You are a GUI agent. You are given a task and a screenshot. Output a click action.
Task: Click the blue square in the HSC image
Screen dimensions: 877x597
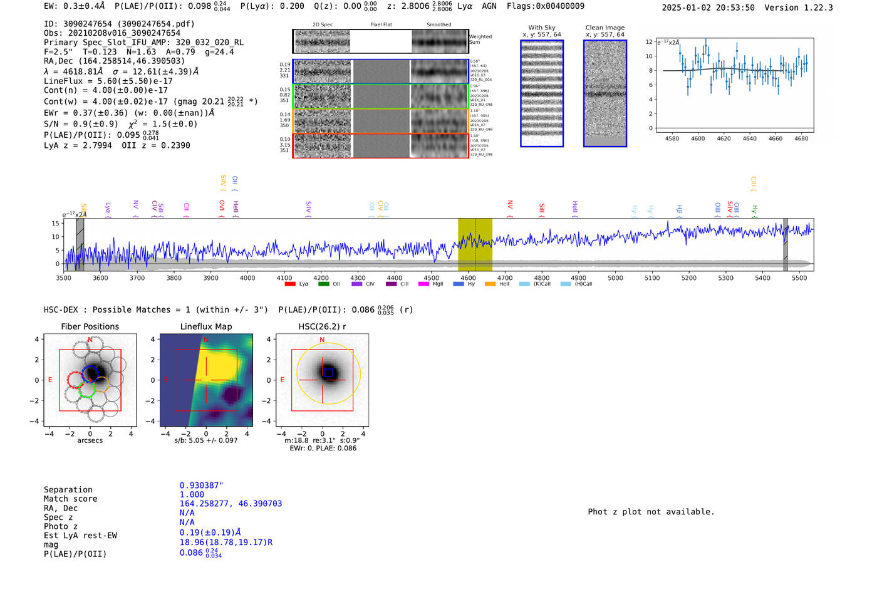328,372
